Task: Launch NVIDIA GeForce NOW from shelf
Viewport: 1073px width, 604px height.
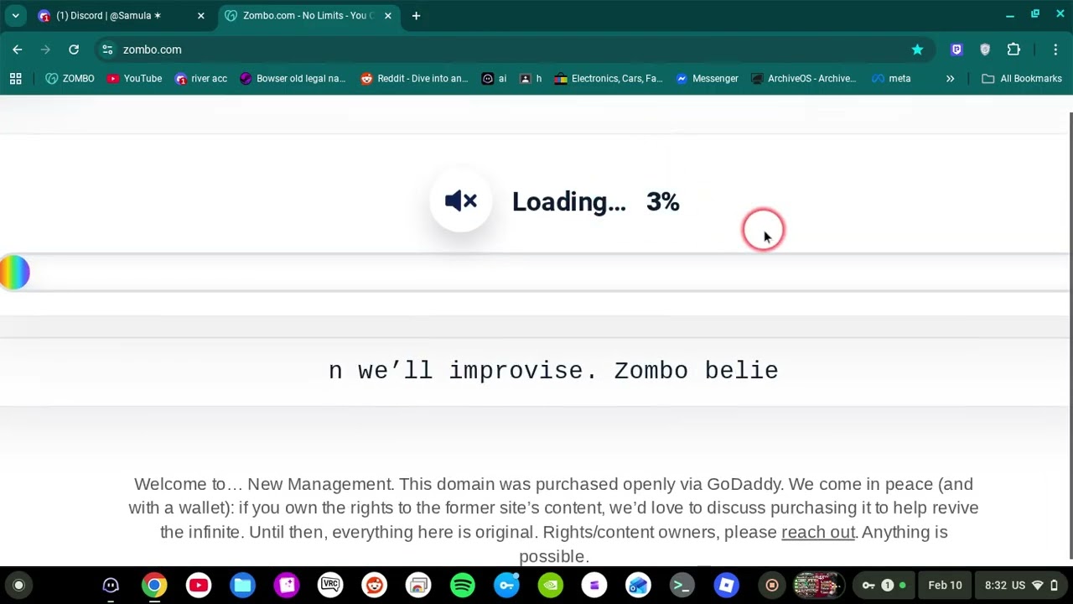Action: pos(551,586)
